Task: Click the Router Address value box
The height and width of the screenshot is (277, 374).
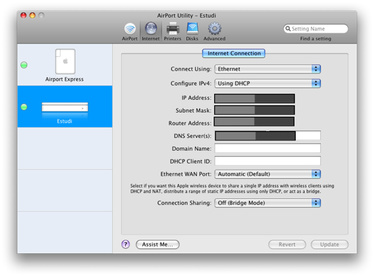Action: pos(254,122)
